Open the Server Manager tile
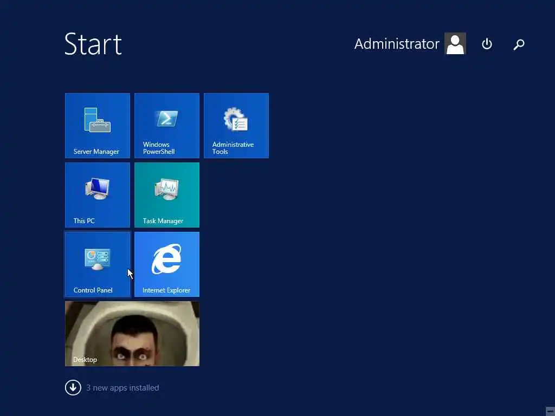Screen dimensions: 555x416 pos(98,126)
